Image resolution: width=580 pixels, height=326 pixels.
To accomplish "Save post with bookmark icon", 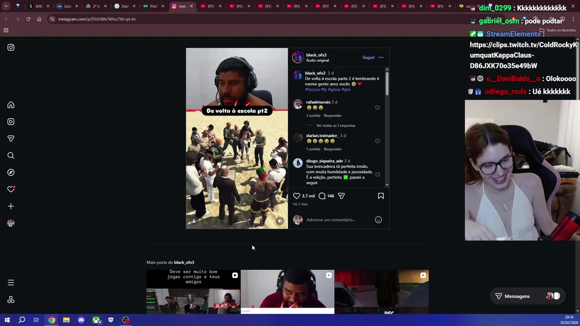I will (381, 196).
